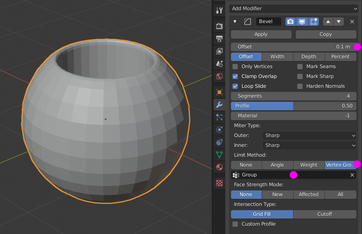This screenshot has width=362, height=234.
Task: Check the Mark Seams option
Action: pos(299,66)
